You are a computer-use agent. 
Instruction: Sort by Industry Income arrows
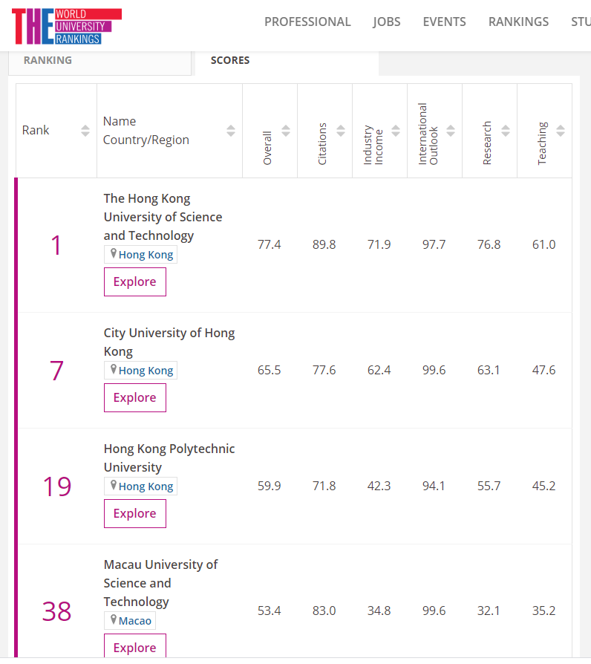[396, 131]
